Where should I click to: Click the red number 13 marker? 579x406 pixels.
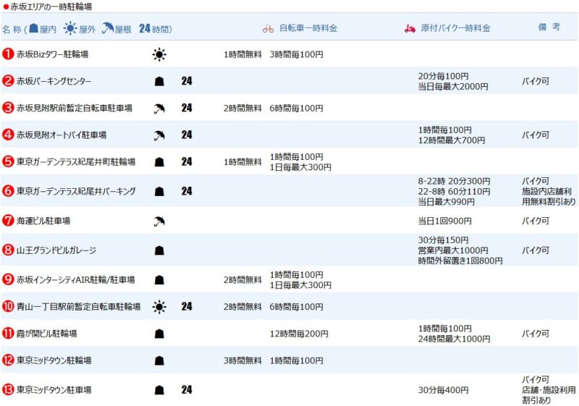(8, 389)
